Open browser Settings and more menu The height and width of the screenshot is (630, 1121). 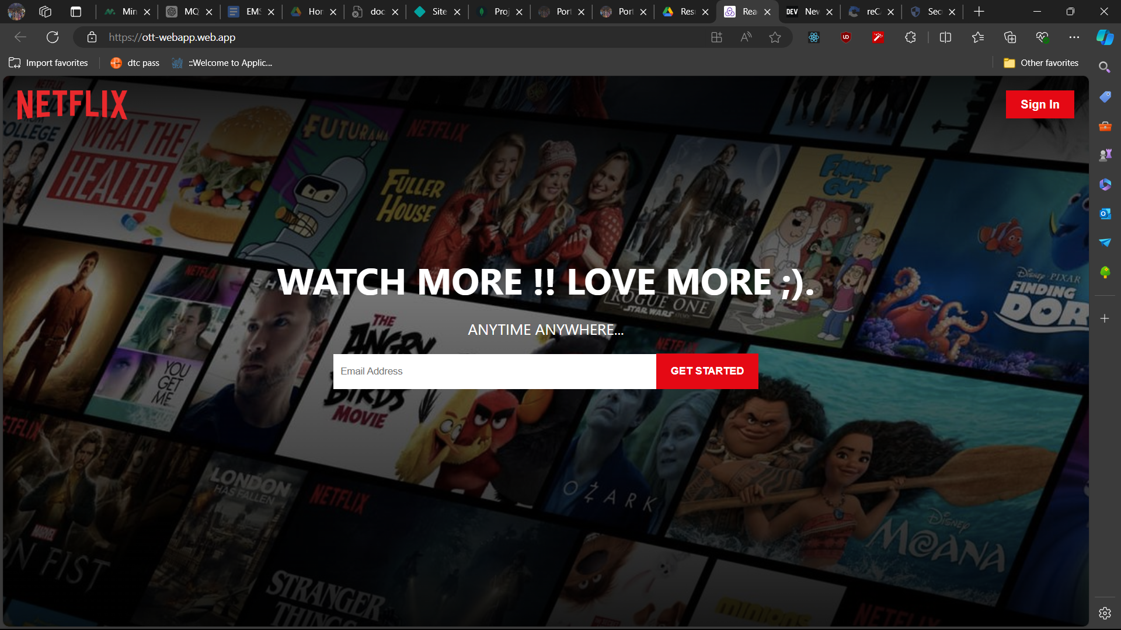click(x=1074, y=37)
